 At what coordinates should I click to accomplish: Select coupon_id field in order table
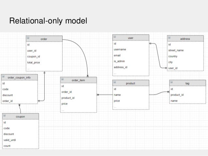[x=44, y=56]
